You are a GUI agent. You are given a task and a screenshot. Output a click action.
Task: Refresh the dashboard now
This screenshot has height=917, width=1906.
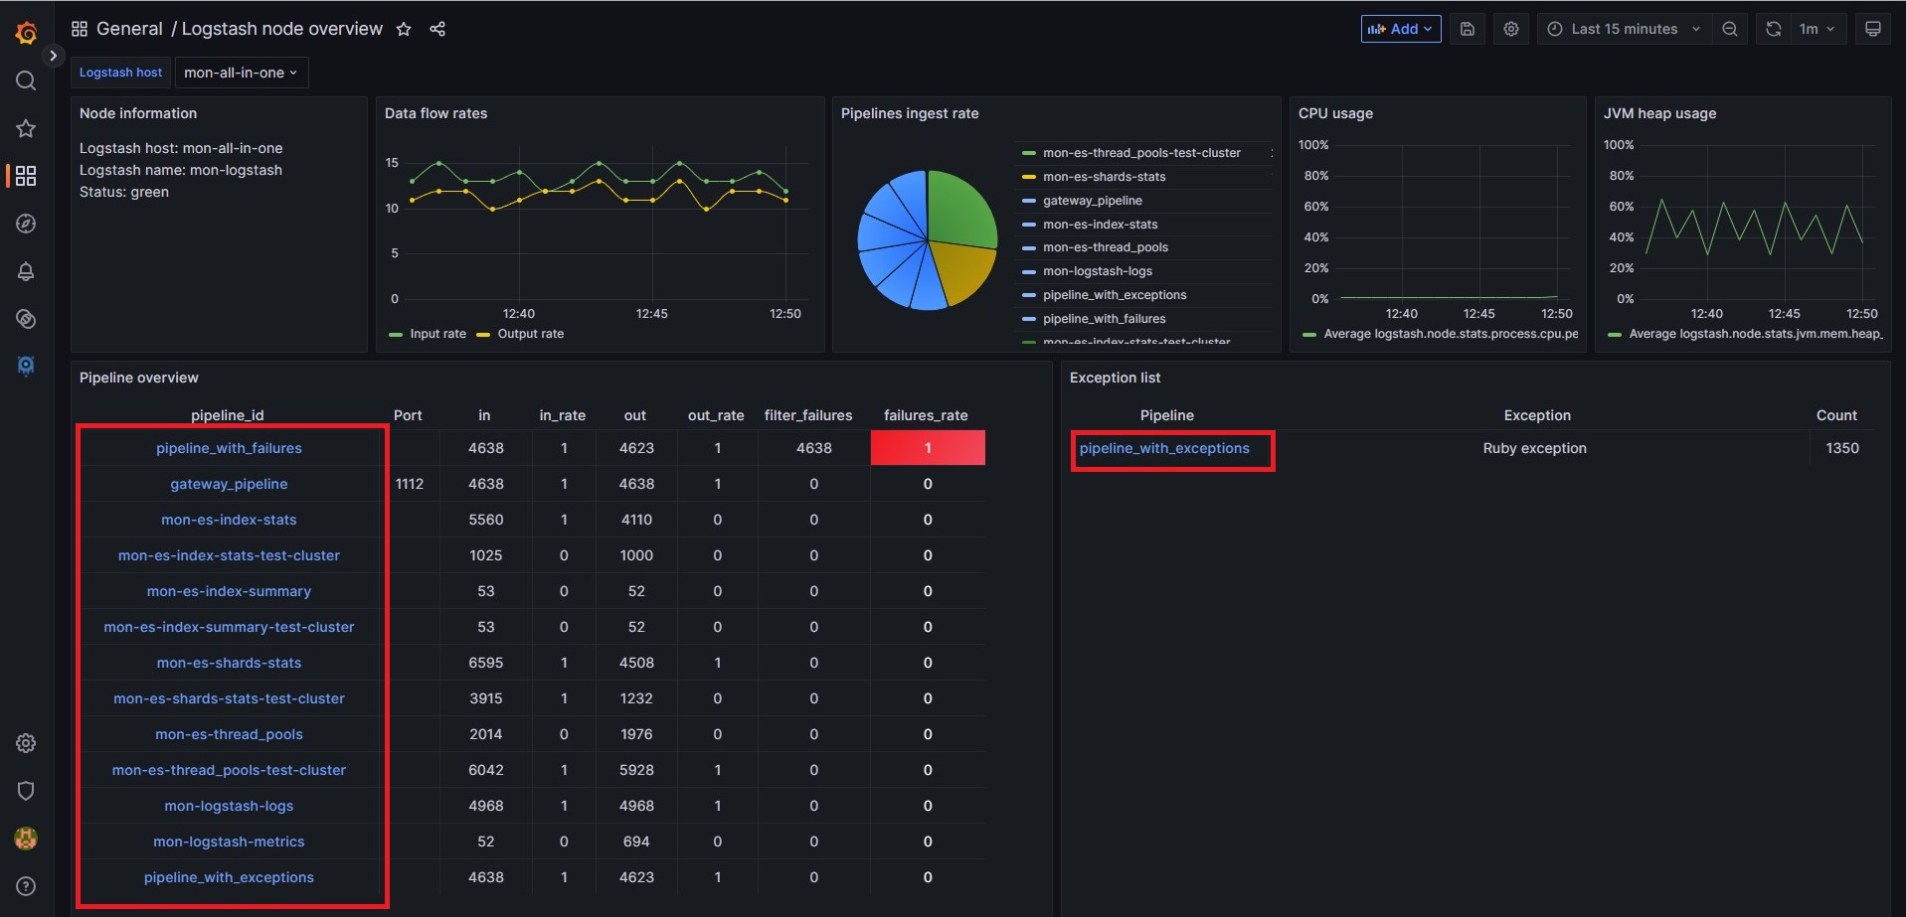[x=1774, y=29]
